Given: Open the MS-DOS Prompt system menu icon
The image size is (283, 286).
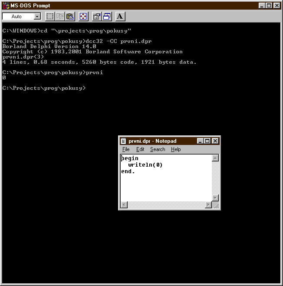Looking at the screenshot, I should (6, 6).
